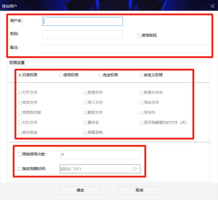Viewport: 218px width, 200px height.
Task: Toggle the 删除文件 checkbox
Action: coord(85,113)
